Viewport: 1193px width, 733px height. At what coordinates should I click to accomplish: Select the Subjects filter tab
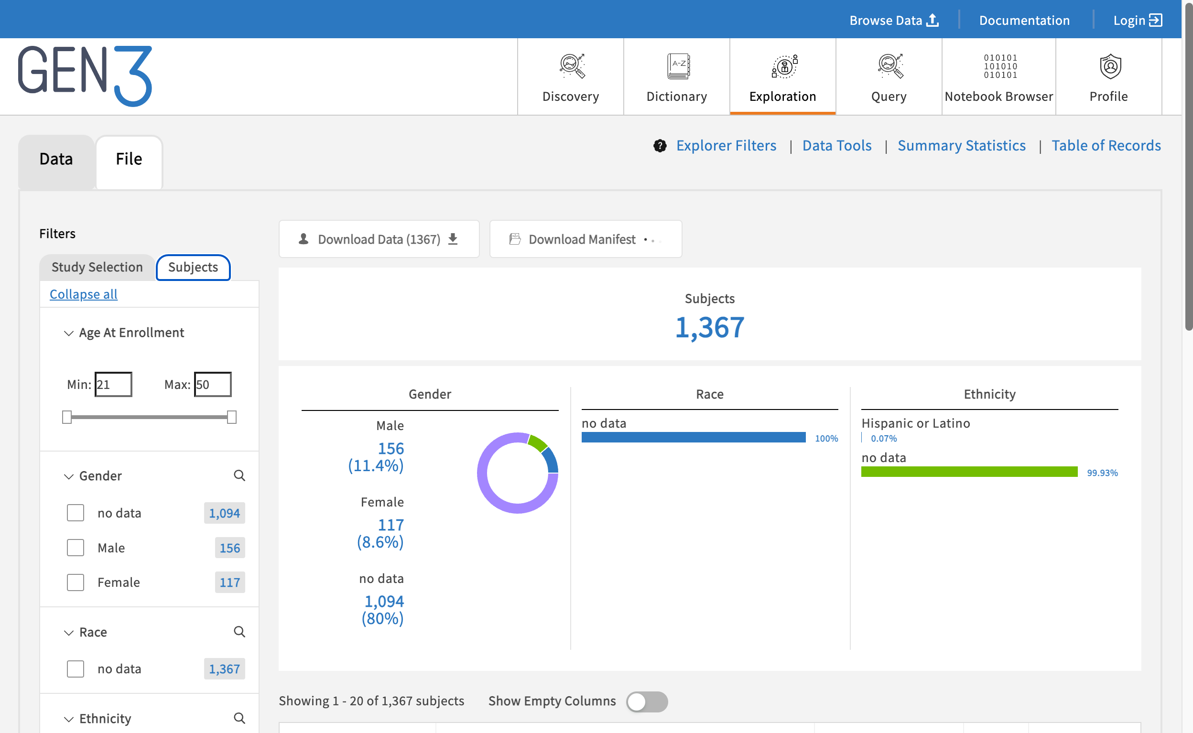pos(193,267)
